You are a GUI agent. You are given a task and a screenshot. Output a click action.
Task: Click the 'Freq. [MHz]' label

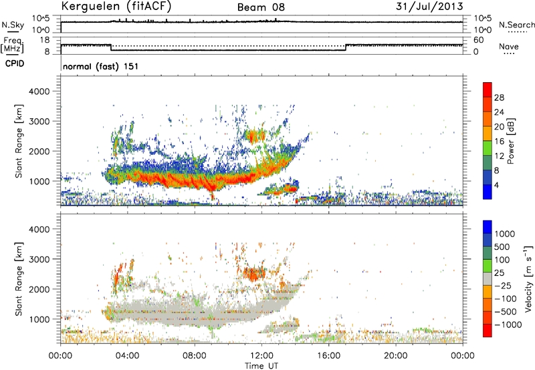point(12,45)
